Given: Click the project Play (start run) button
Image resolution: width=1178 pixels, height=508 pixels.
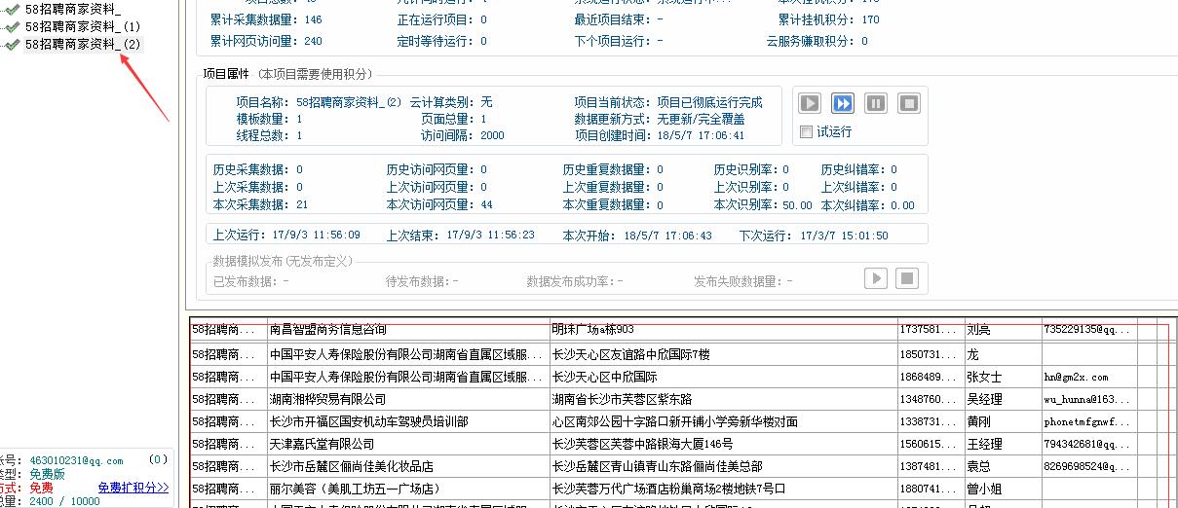Looking at the screenshot, I should tap(810, 103).
